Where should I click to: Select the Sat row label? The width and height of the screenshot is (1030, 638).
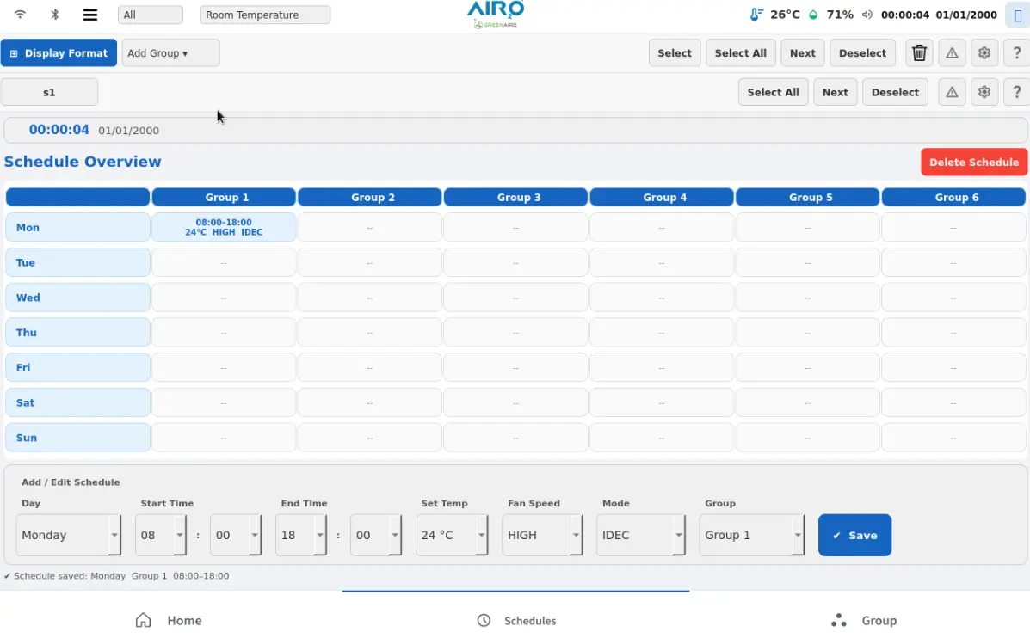click(77, 402)
